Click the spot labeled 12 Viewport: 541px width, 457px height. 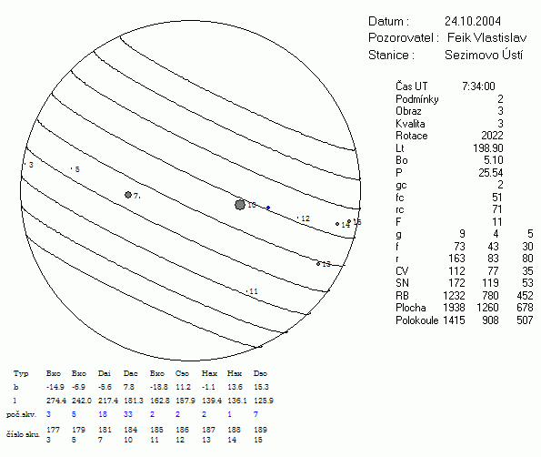[297, 218]
